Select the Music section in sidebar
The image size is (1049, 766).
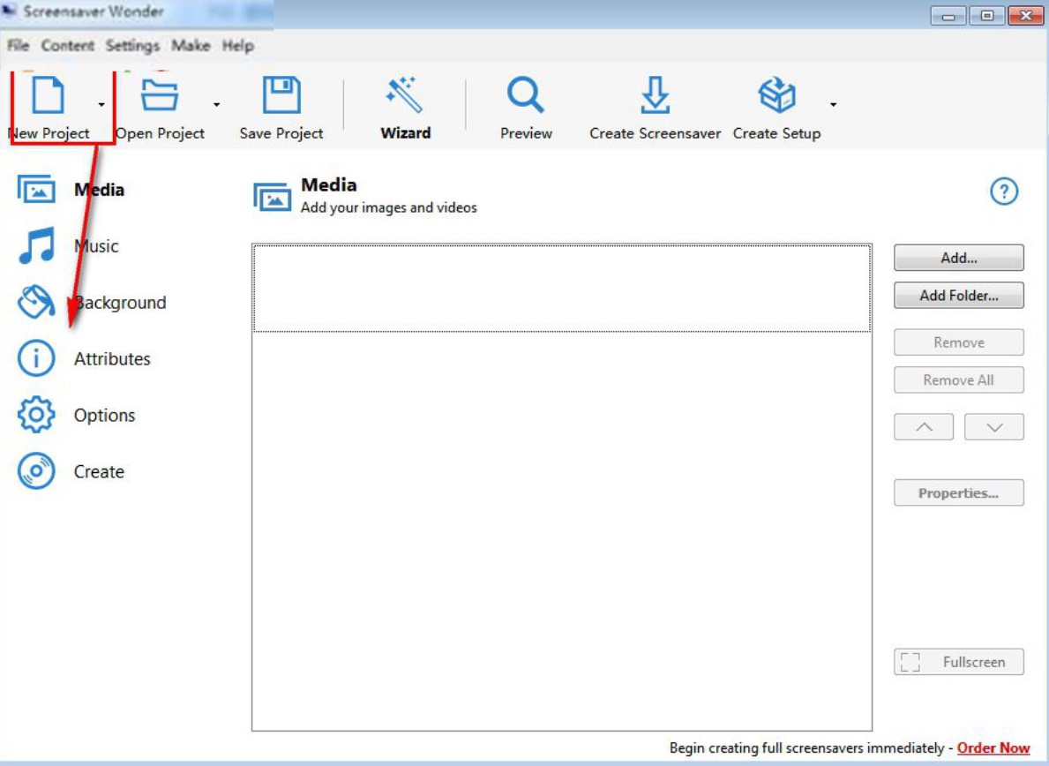click(95, 246)
